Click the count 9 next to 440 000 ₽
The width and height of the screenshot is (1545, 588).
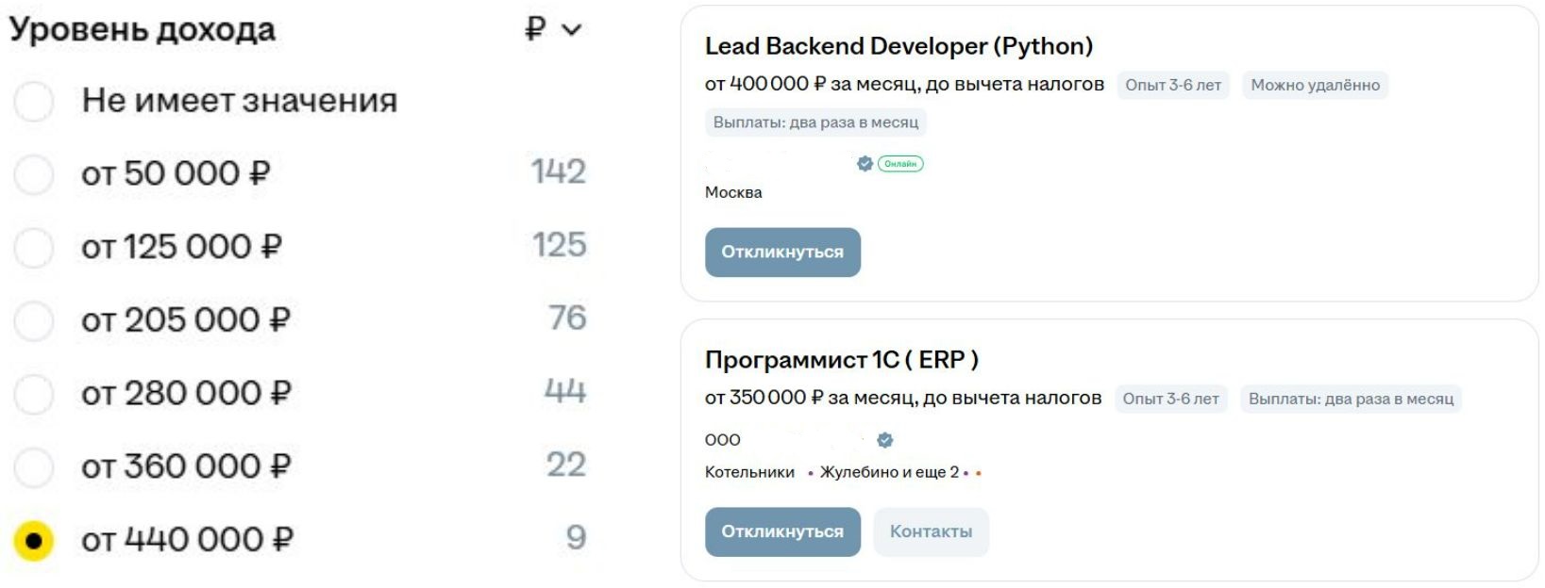click(x=577, y=538)
